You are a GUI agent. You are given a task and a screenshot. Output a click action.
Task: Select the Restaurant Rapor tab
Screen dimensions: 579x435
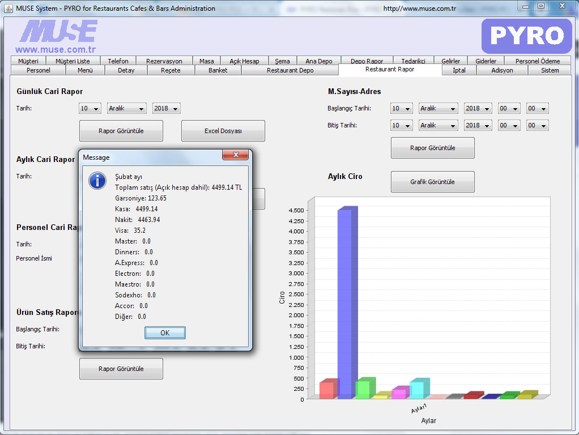(x=390, y=70)
